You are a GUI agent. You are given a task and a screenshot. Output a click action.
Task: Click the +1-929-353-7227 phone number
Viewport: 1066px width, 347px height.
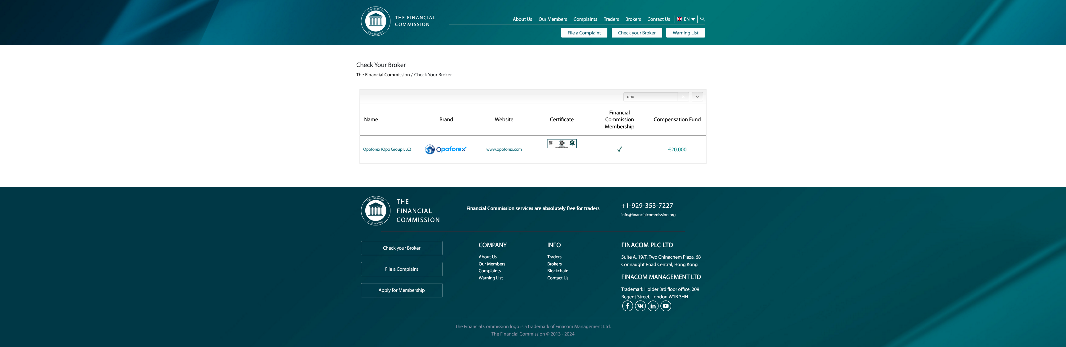(x=647, y=206)
